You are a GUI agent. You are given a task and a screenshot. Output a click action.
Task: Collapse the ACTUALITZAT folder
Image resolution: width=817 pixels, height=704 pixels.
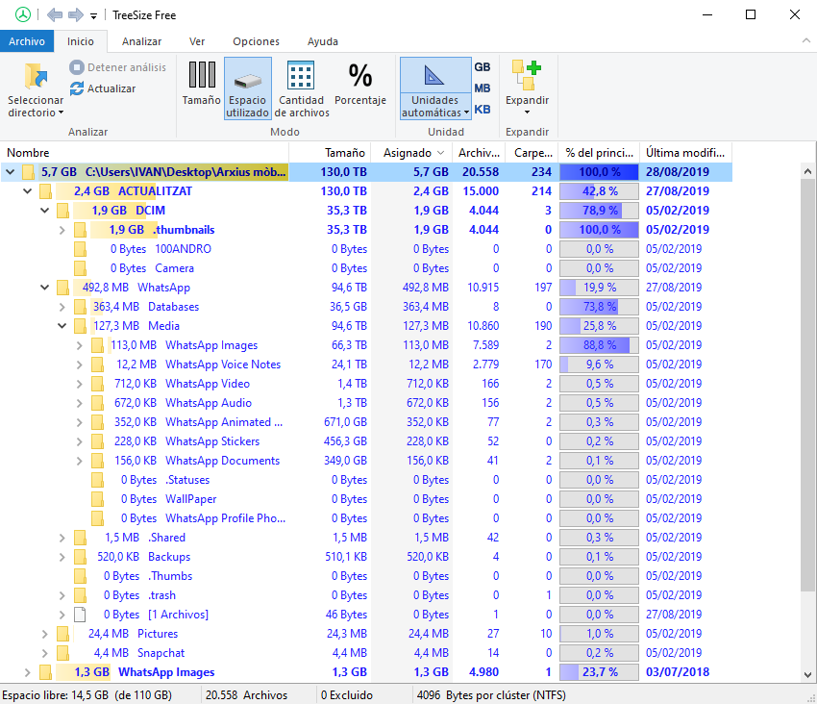[27, 190]
